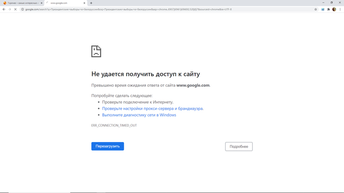The height and width of the screenshot is (193, 344).
Task: Close the Chrome window
Action: pyautogui.click(x=340, y=2)
